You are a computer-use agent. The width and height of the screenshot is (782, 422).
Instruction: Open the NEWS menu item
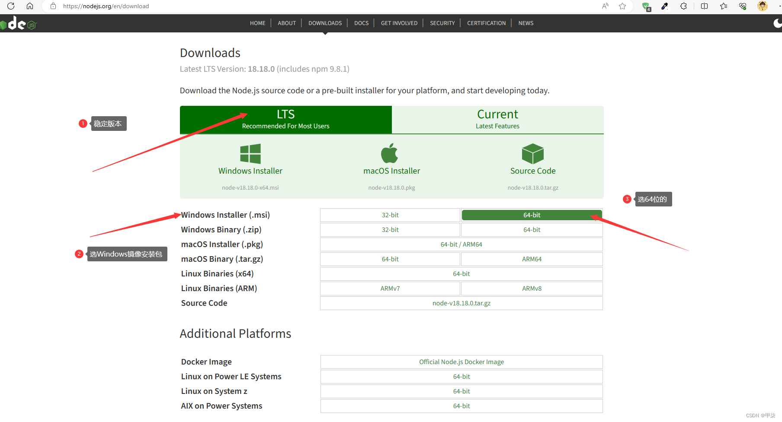526,23
